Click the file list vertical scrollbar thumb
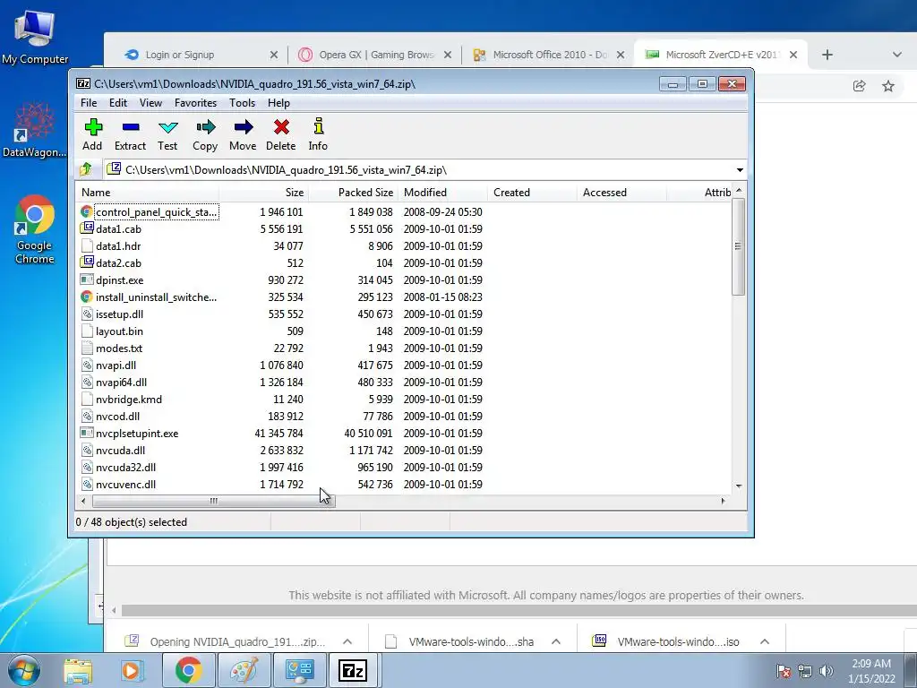Screen dimensions: 917x688 [738, 246]
